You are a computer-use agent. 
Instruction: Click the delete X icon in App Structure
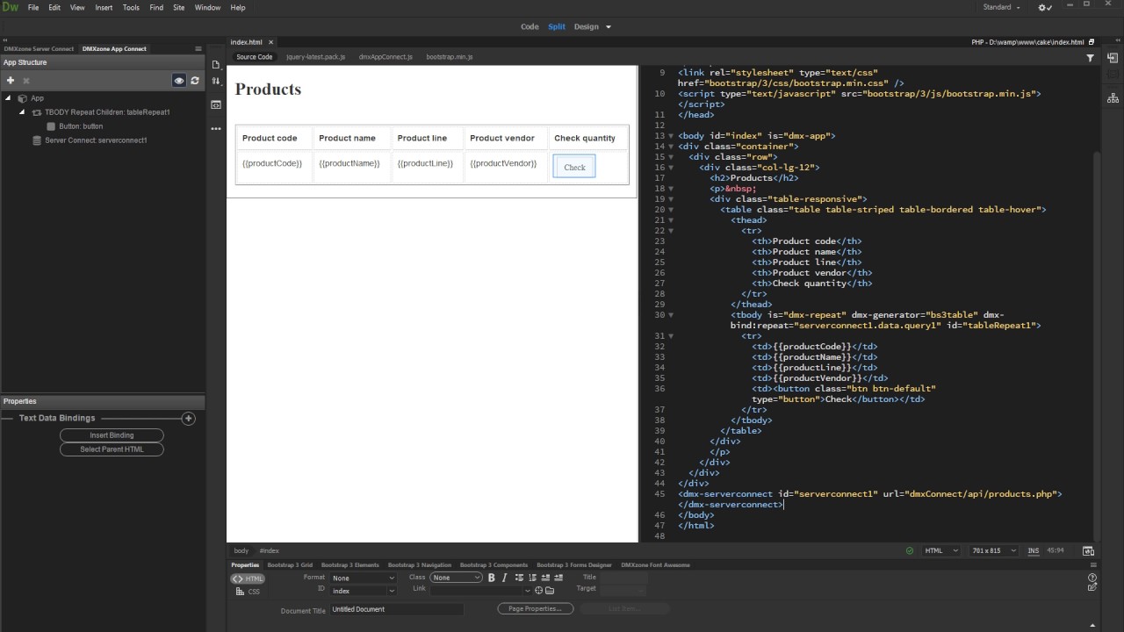click(x=25, y=80)
